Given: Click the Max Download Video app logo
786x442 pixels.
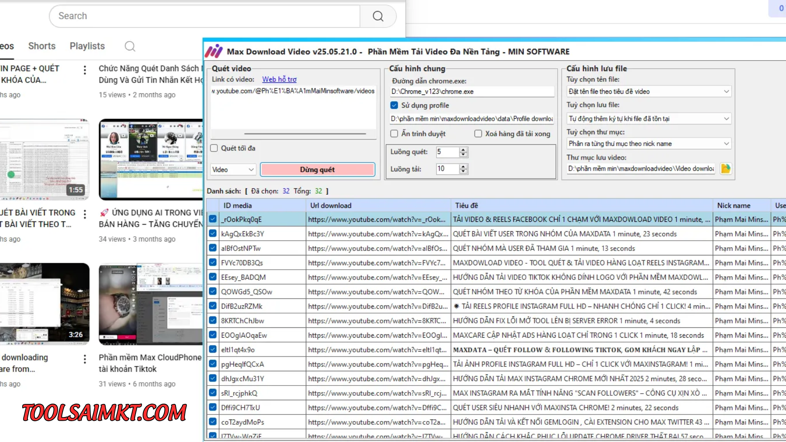Looking at the screenshot, I should coord(214,52).
